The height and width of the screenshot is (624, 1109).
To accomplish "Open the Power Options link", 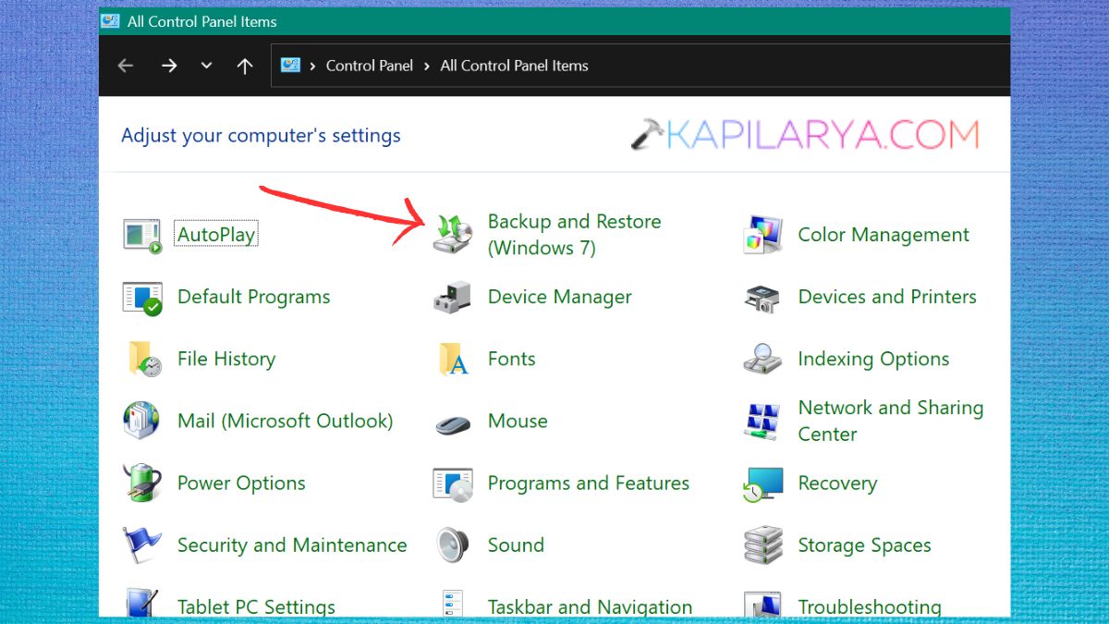I will click(241, 483).
